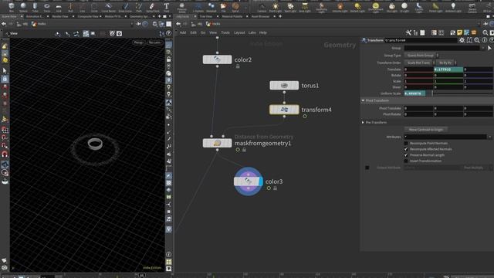The width and height of the screenshot is (494, 278).
Task: Click Move Centroid to Origin button
Action: [x=426, y=130]
